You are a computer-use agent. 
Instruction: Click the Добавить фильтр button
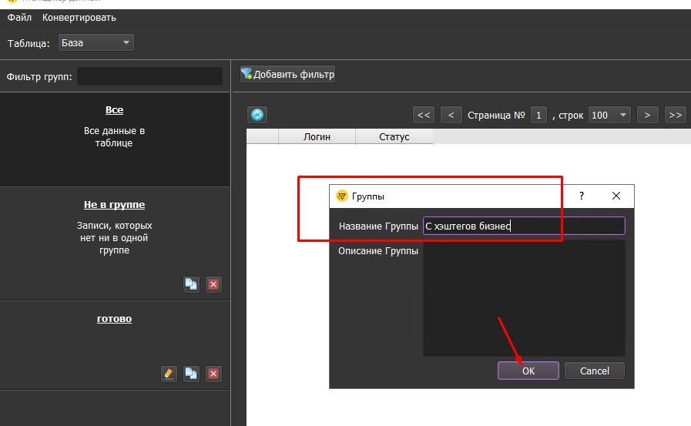point(288,74)
